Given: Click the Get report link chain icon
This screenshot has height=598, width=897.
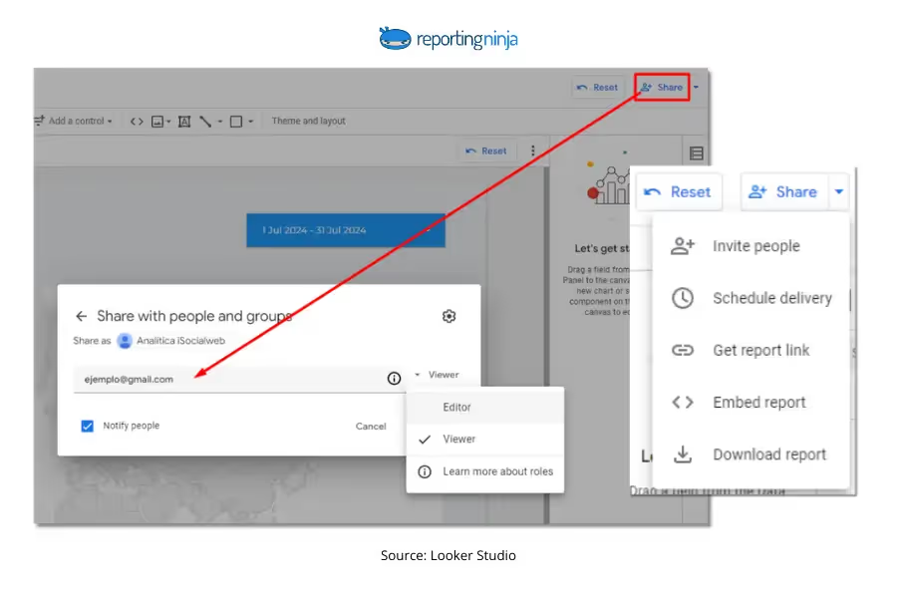Looking at the screenshot, I should click(x=683, y=350).
